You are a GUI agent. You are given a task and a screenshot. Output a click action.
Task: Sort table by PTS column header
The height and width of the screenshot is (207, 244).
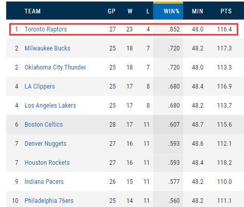pyautogui.click(x=226, y=11)
